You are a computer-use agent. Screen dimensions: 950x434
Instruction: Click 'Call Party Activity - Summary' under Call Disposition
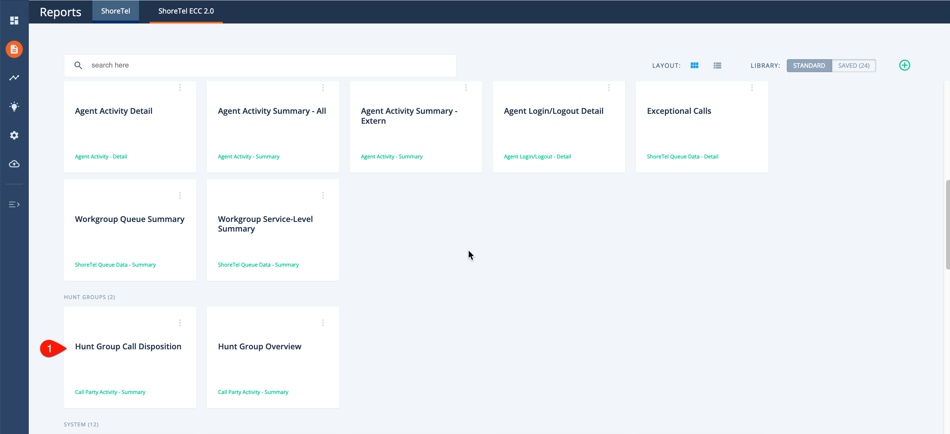coord(110,392)
